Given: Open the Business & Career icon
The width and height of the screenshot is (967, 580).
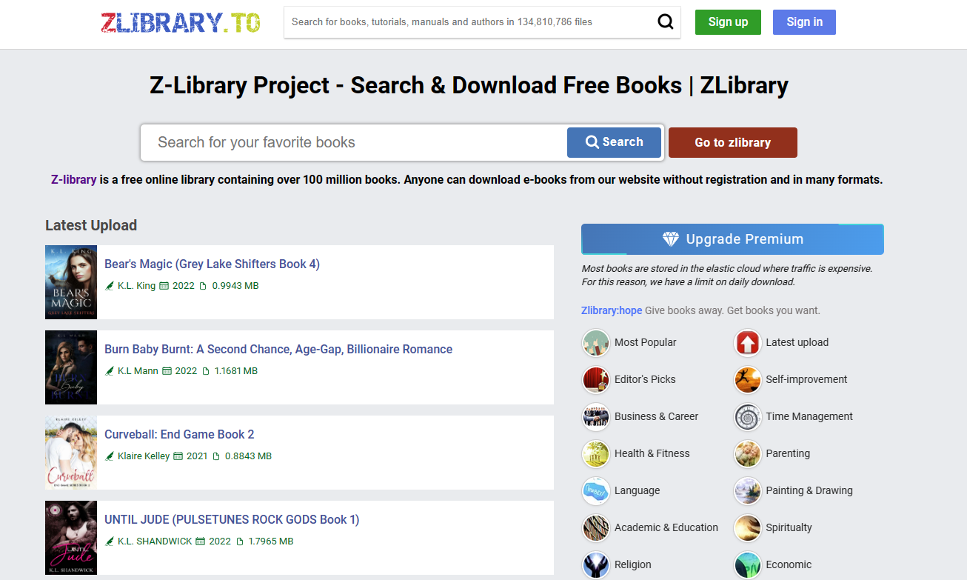Looking at the screenshot, I should (x=596, y=416).
